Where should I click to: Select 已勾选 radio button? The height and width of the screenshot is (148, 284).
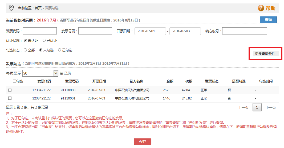point(59,50)
